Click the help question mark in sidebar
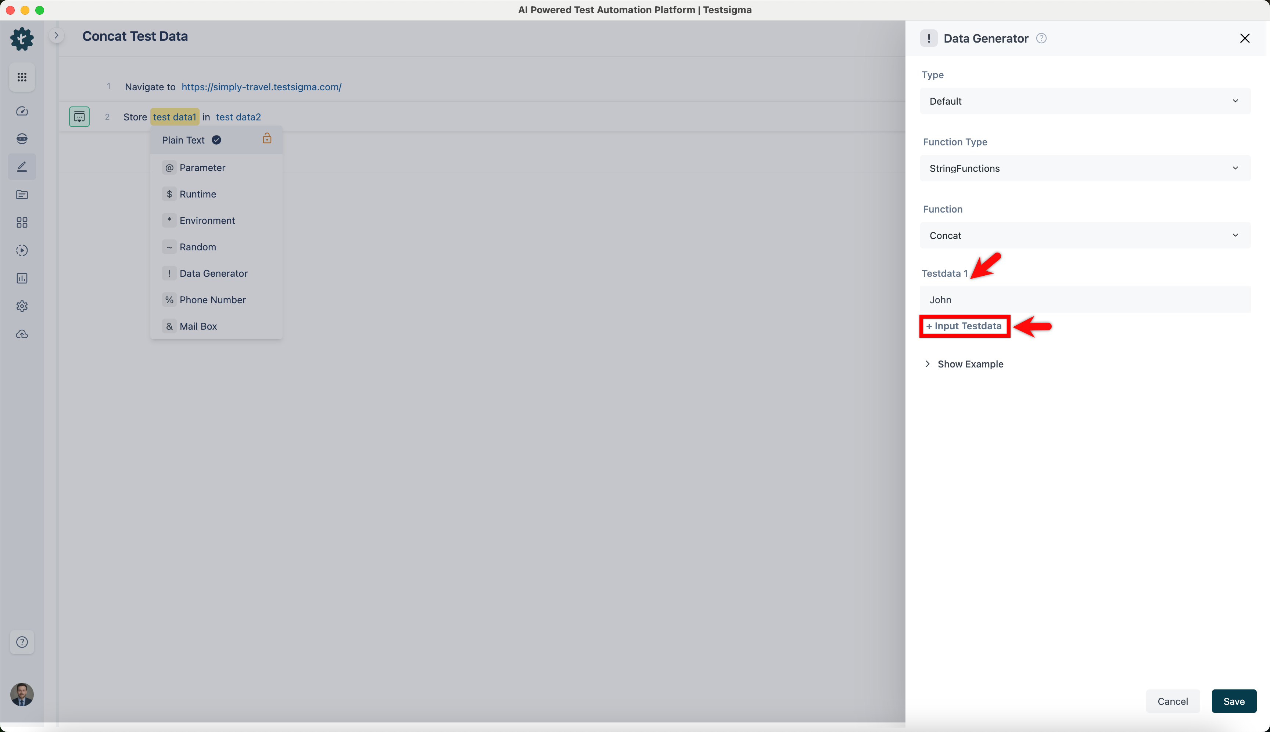This screenshot has height=732, width=1270. pos(22,642)
